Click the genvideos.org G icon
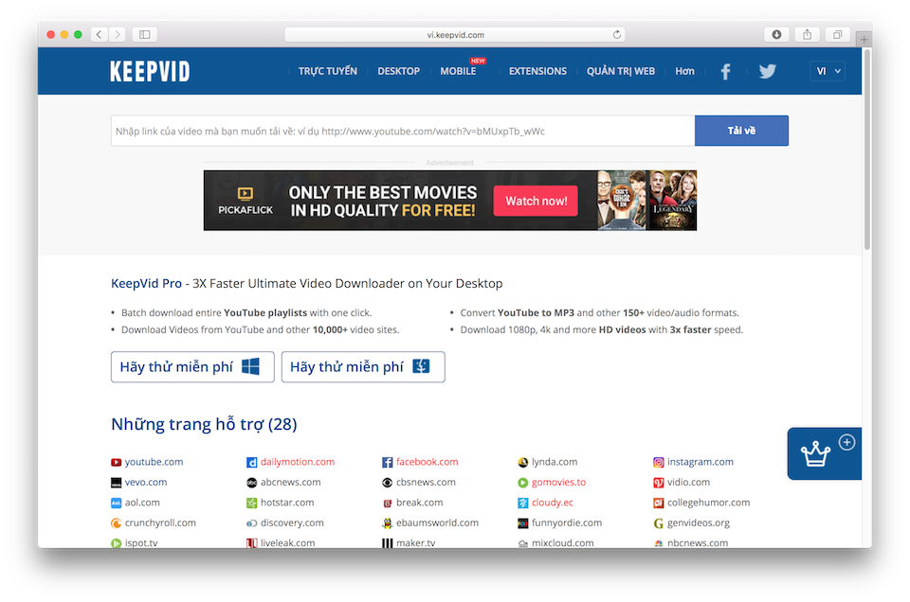 [x=658, y=523]
